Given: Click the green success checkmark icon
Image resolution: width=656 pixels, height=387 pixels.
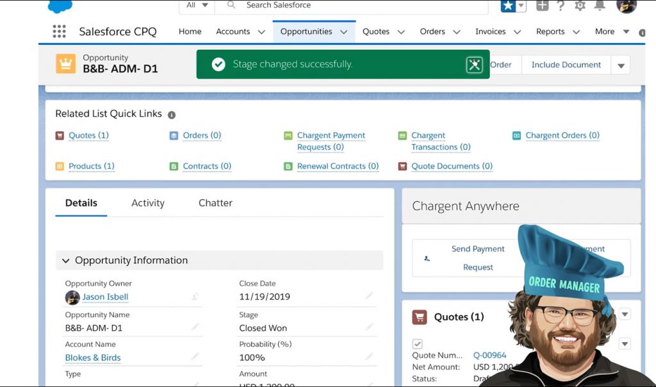Looking at the screenshot, I should click(x=218, y=64).
